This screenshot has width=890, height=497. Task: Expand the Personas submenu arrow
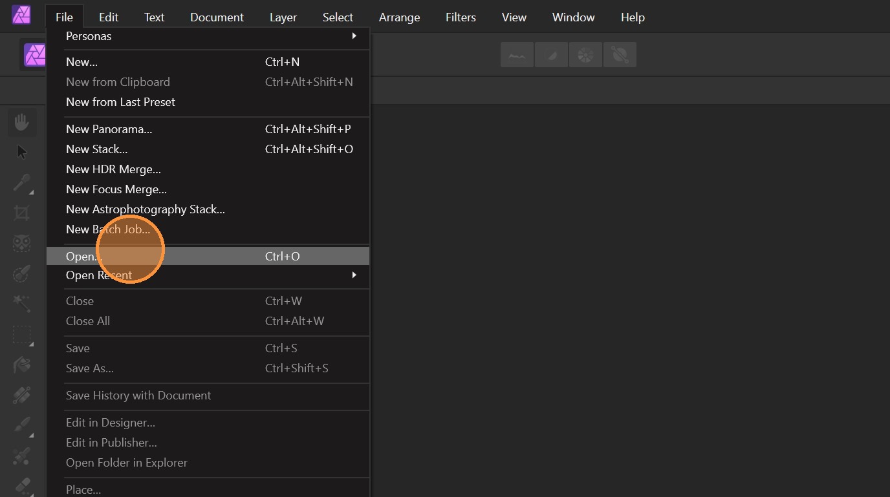354,36
